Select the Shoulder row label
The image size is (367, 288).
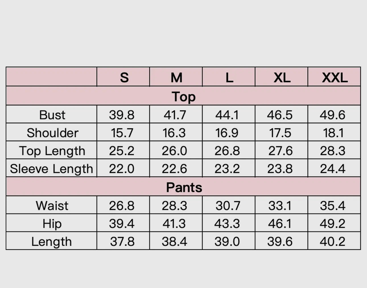coord(52,133)
